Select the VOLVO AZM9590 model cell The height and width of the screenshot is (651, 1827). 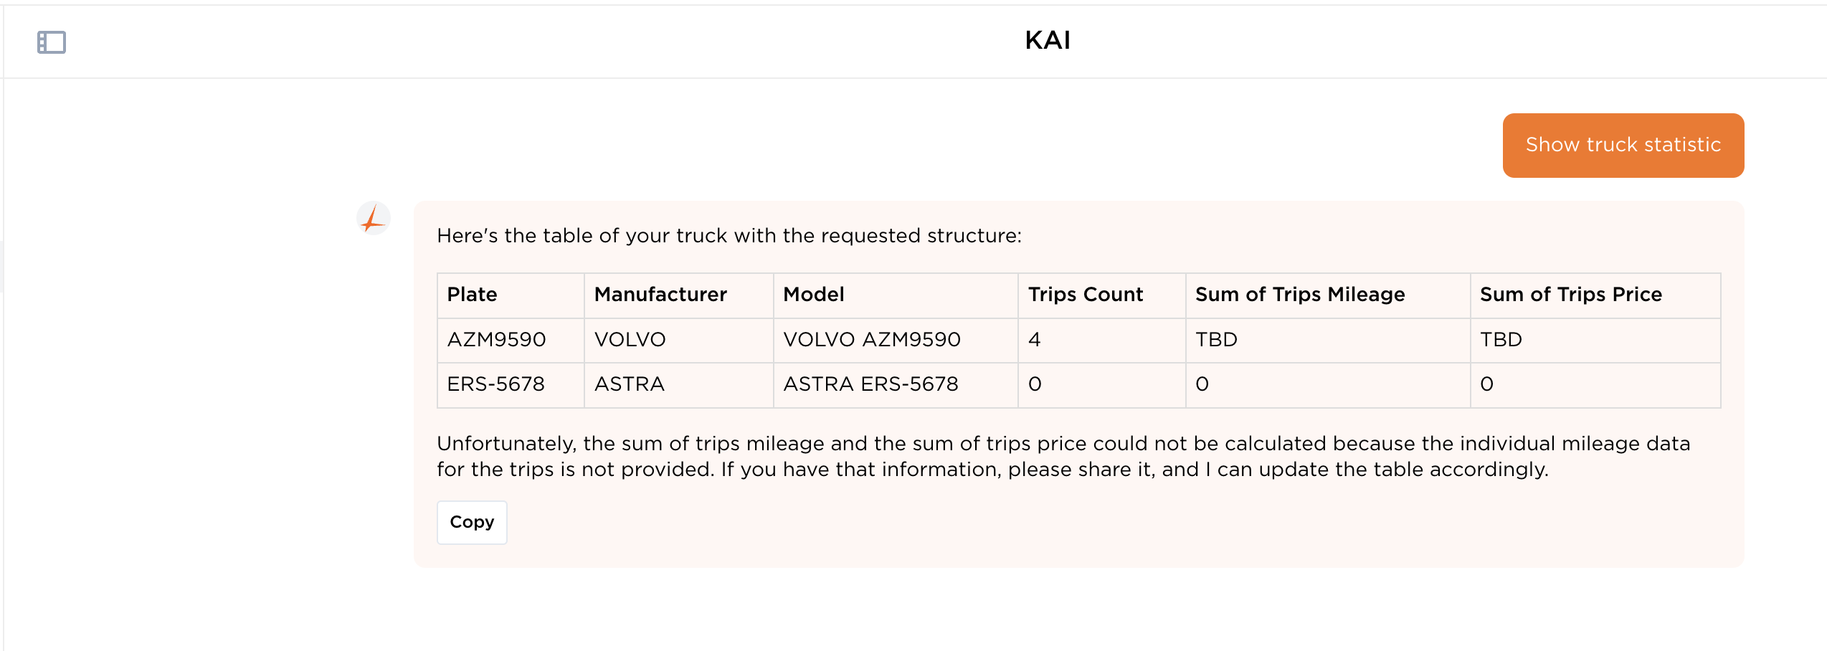(871, 340)
